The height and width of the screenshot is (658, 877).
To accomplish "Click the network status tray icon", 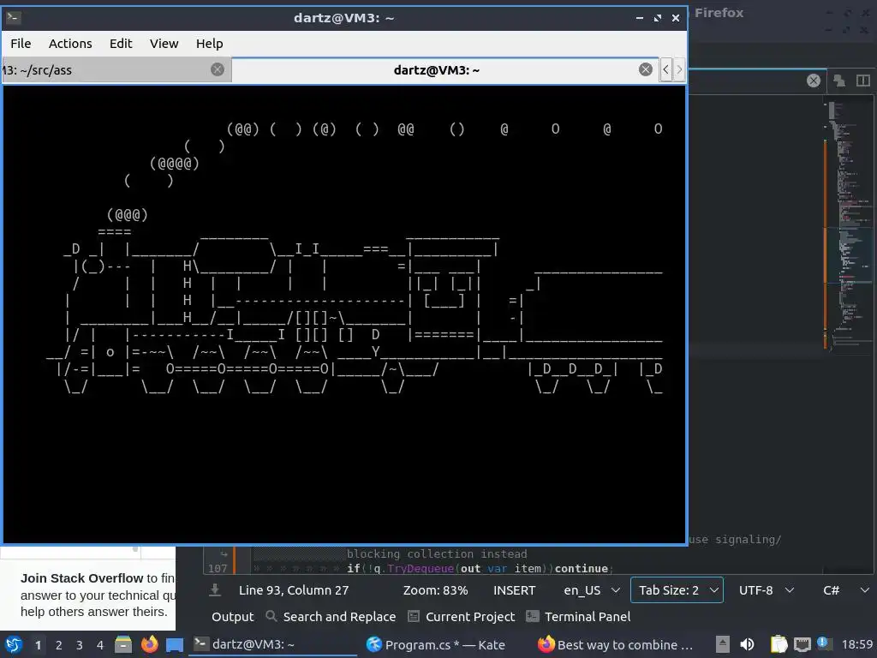I will coord(802,644).
